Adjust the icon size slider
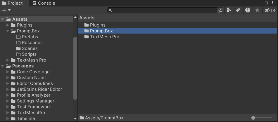278x122 pixels. point(253,118)
